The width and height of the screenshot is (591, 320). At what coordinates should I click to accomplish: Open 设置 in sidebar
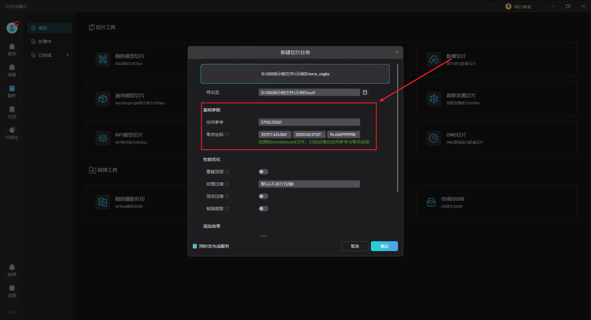(x=12, y=291)
